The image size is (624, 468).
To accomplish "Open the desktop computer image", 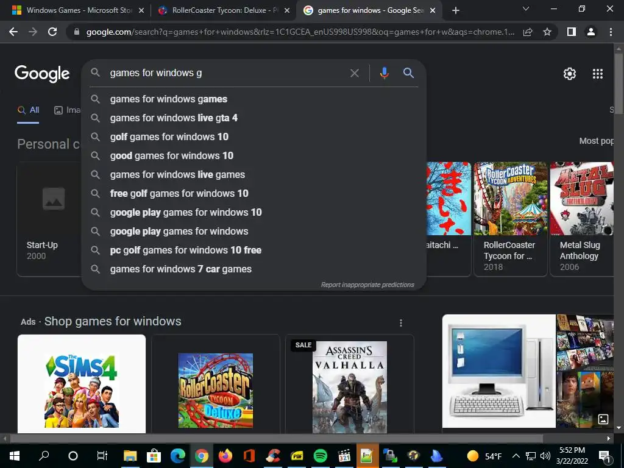I will (498, 371).
